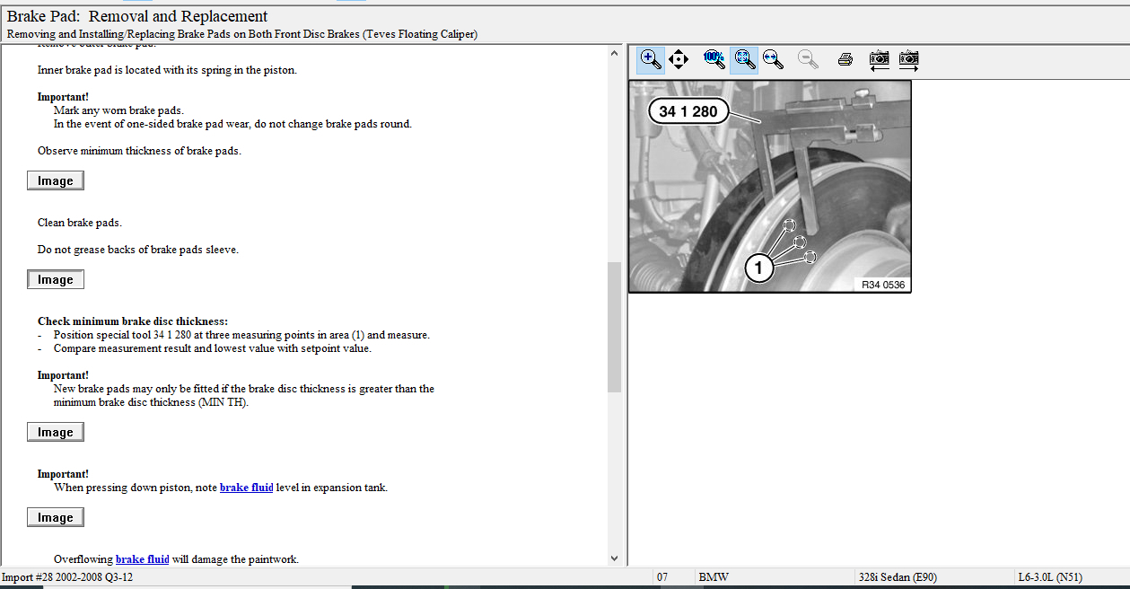Viewport: 1130px width, 589px height.
Task: Click 'Import #28 2002-2008 Q3-12' status text
Action: [68, 577]
